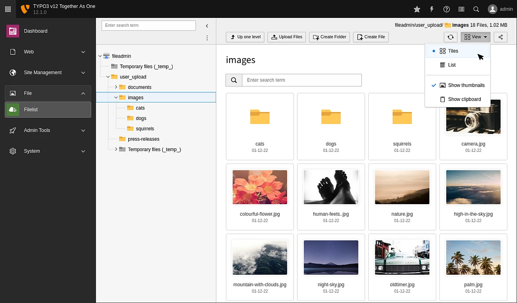Click the top bar search magnifier icon
Viewport: 517px width, 303px height.
click(476, 9)
